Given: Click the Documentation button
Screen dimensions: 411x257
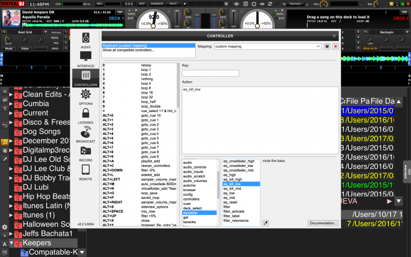Looking at the screenshot, I should click(x=323, y=223).
